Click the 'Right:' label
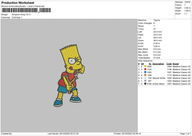 pos(141,35)
